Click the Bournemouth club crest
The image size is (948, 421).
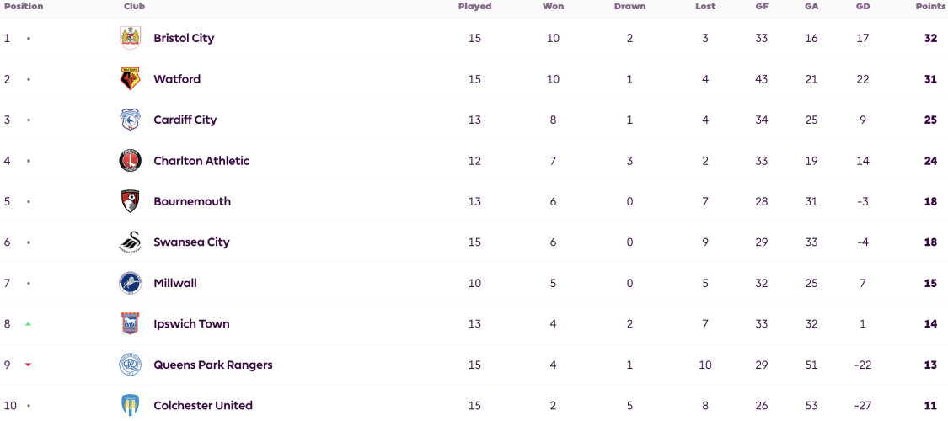point(130,201)
